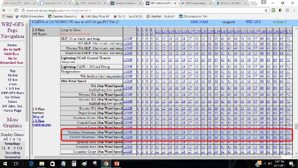Launch Microsoft Edge from the taskbar

(31, 164)
